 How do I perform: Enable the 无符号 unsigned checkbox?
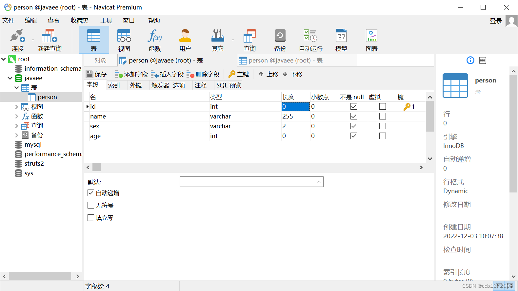(91, 205)
